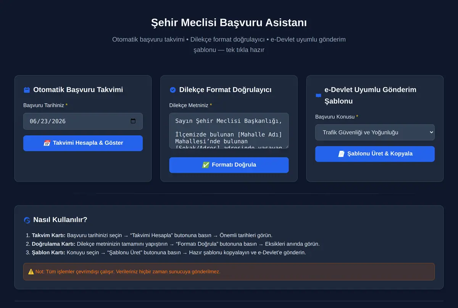
Task: Click the warning icon in the offline note
Action: point(31,272)
